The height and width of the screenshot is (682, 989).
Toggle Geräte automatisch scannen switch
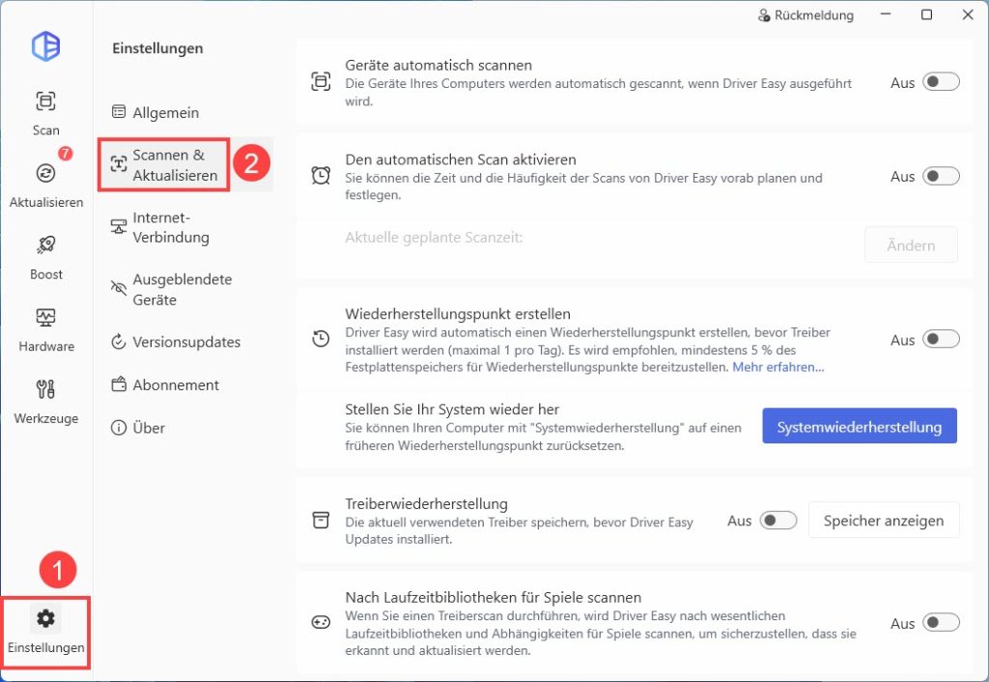pos(941,82)
